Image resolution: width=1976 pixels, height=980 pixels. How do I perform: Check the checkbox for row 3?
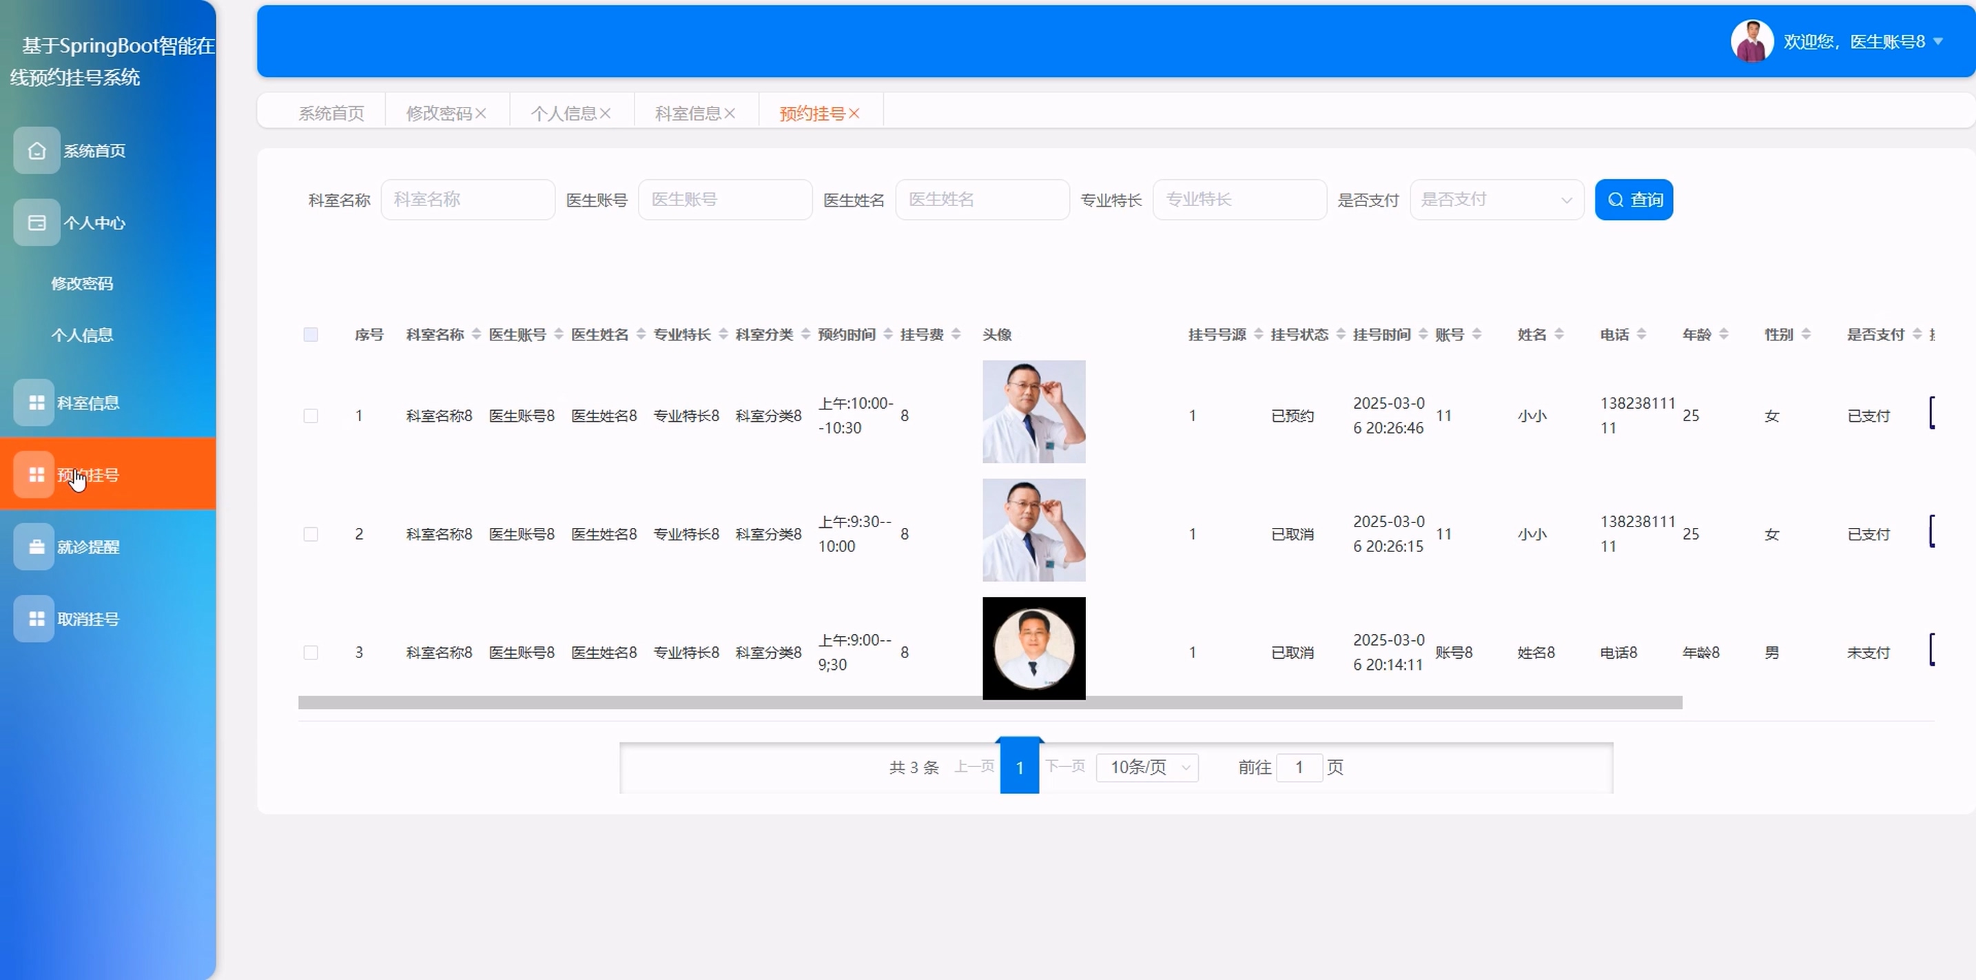(x=311, y=653)
